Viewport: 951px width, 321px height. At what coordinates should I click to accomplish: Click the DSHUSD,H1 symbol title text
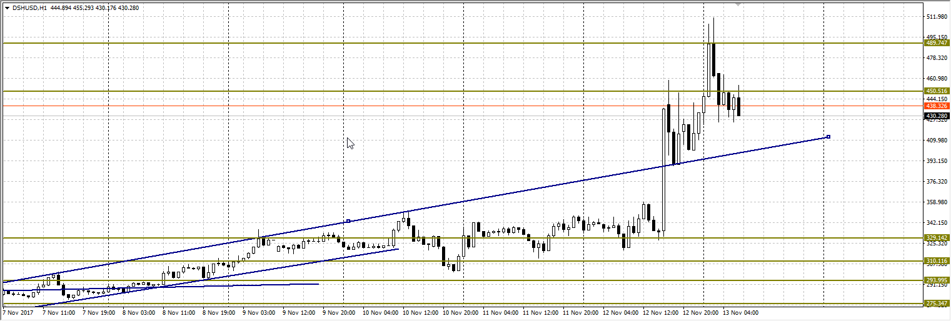coord(29,7)
